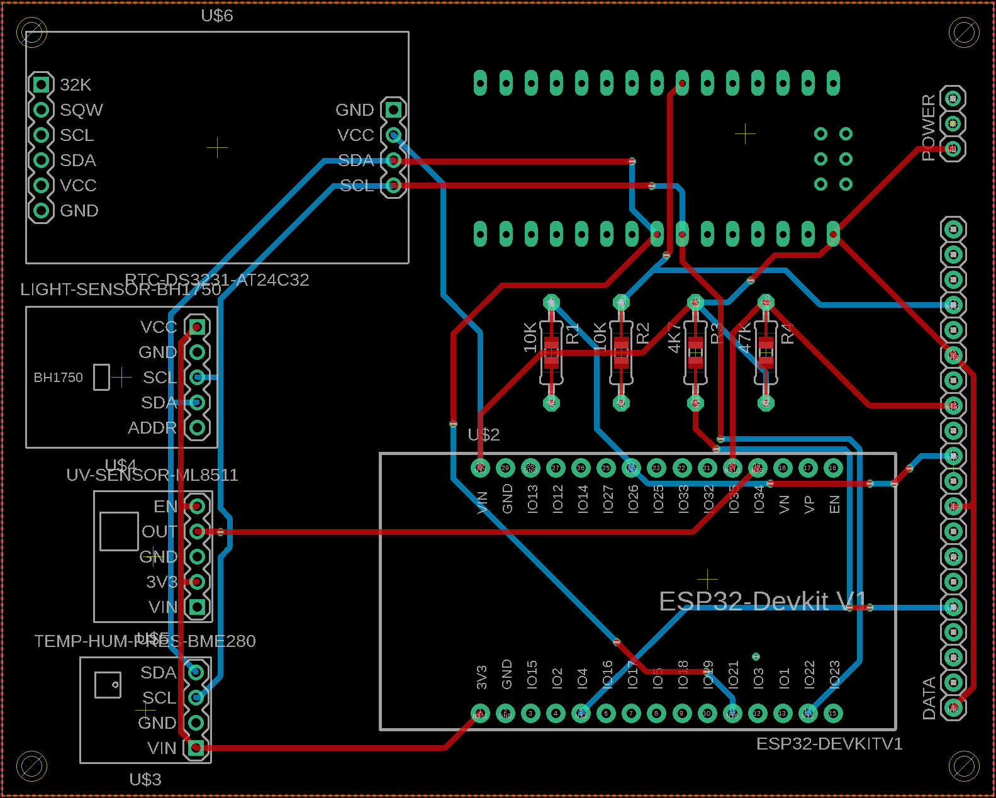Click the SQW pad on the RTC header

click(x=41, y=110)
